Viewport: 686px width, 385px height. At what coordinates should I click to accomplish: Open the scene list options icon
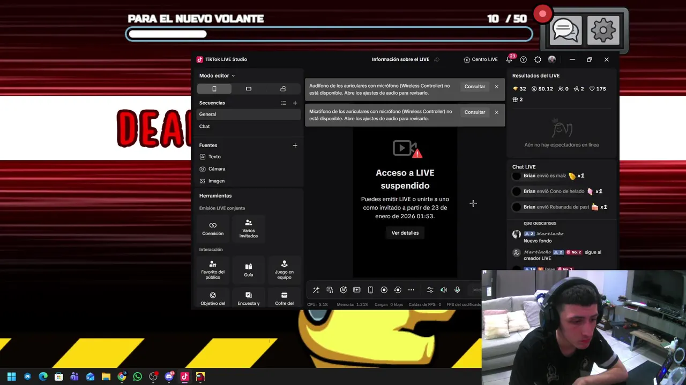[284, 103]
